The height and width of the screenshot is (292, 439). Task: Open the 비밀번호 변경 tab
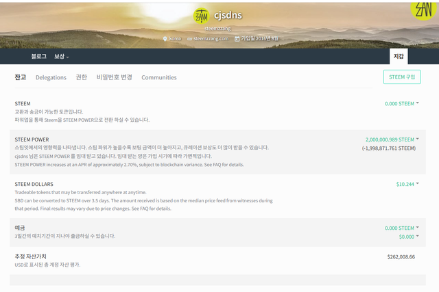tap(115, 77)
